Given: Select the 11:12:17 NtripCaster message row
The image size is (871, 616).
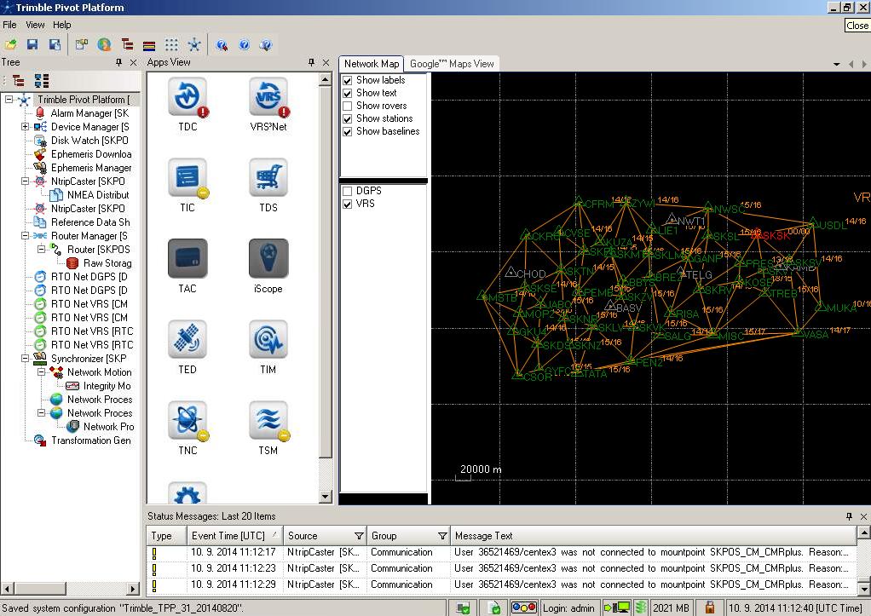Looking at the screenshot, I should 501,552.
